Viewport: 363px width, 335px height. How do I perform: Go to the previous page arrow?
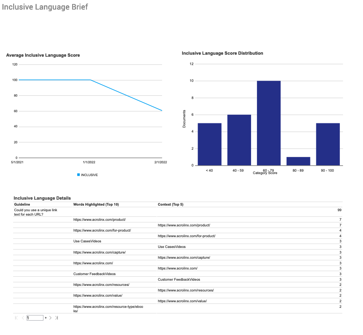(22, 318)
